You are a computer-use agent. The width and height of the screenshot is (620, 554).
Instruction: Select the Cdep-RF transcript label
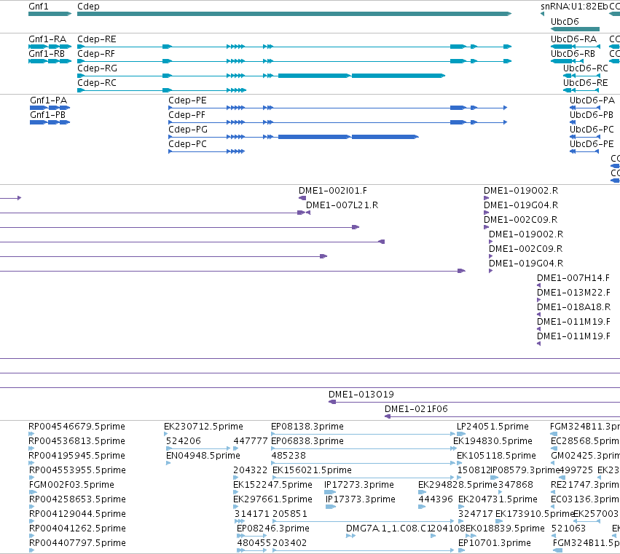coord(96,53)
